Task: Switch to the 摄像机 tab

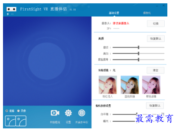Action: click(147, 13)
